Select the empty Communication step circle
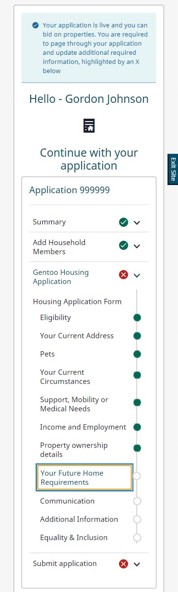 click(x=137, y=501)
